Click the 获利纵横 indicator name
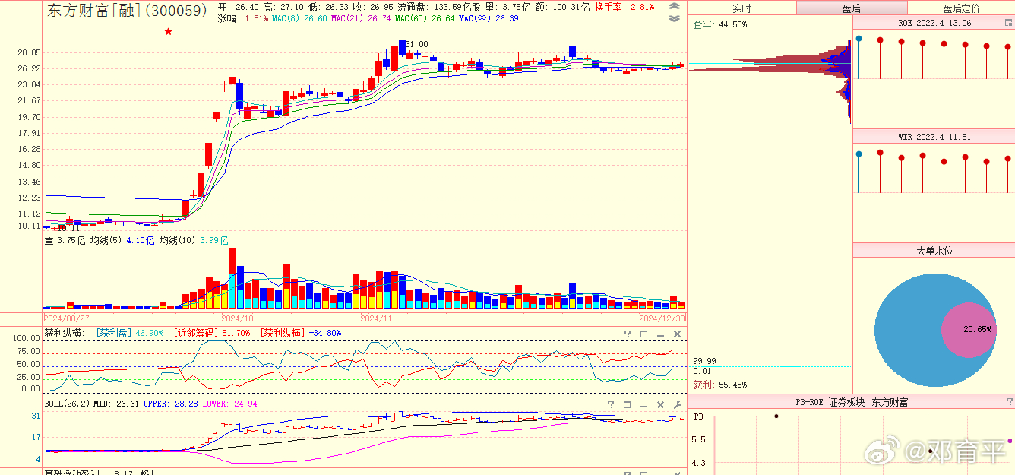 click(64, 333)
